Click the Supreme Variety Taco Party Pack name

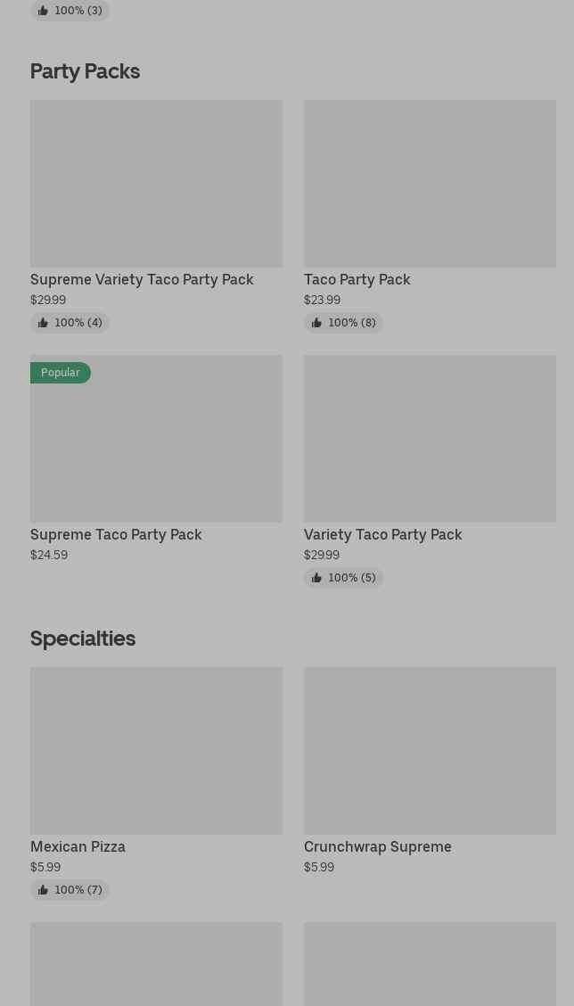142,279
